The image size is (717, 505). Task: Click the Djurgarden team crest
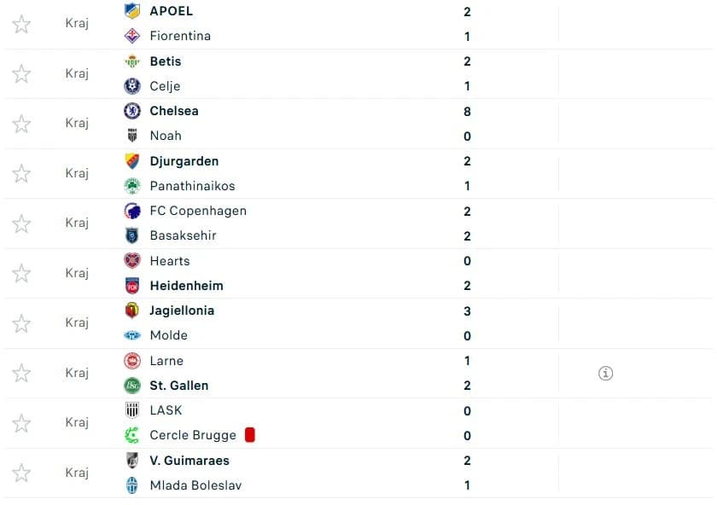click(132, 161)
